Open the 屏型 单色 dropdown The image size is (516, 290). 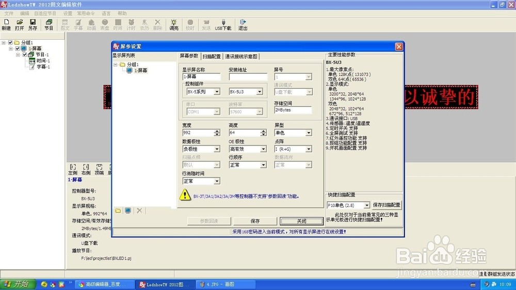click(x=309, y=133)
